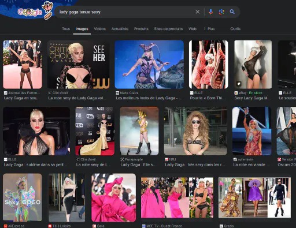Click the Marie Claire source label
Screen dimensions: 296x228
tap(127, 93)
